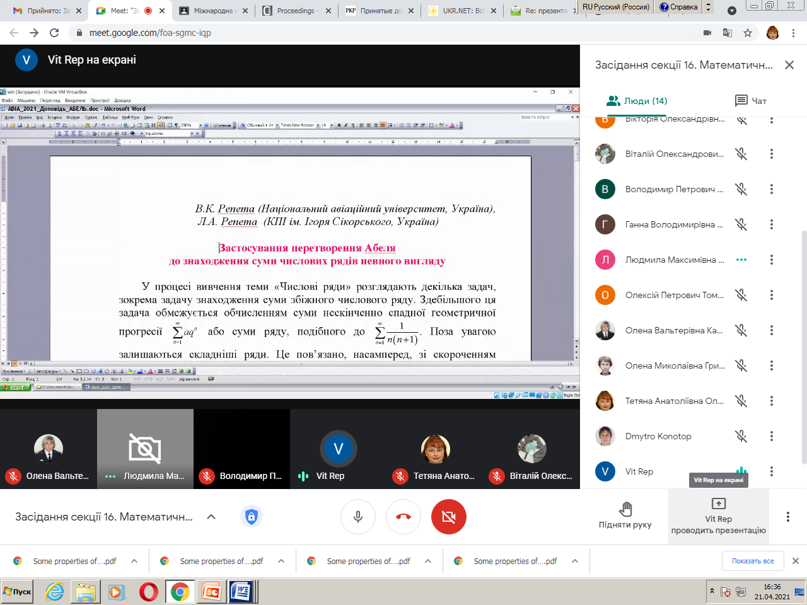Viewport: 807px width, 605px height.
Task: Open options for Олексій Петрович participant
Action: pos(771,295)
